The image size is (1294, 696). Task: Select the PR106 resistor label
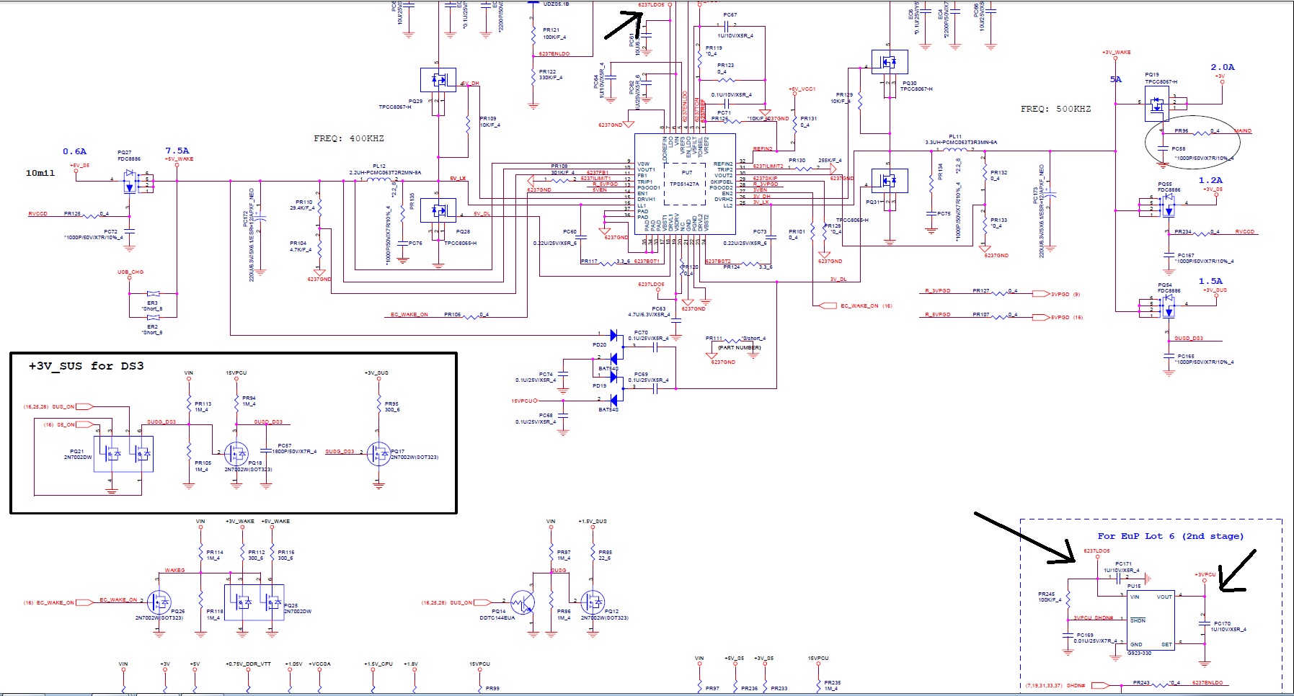click(453, 314)
